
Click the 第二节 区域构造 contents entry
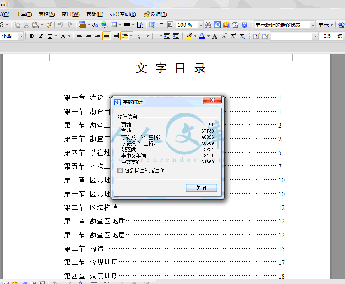[x=174, y=207]
